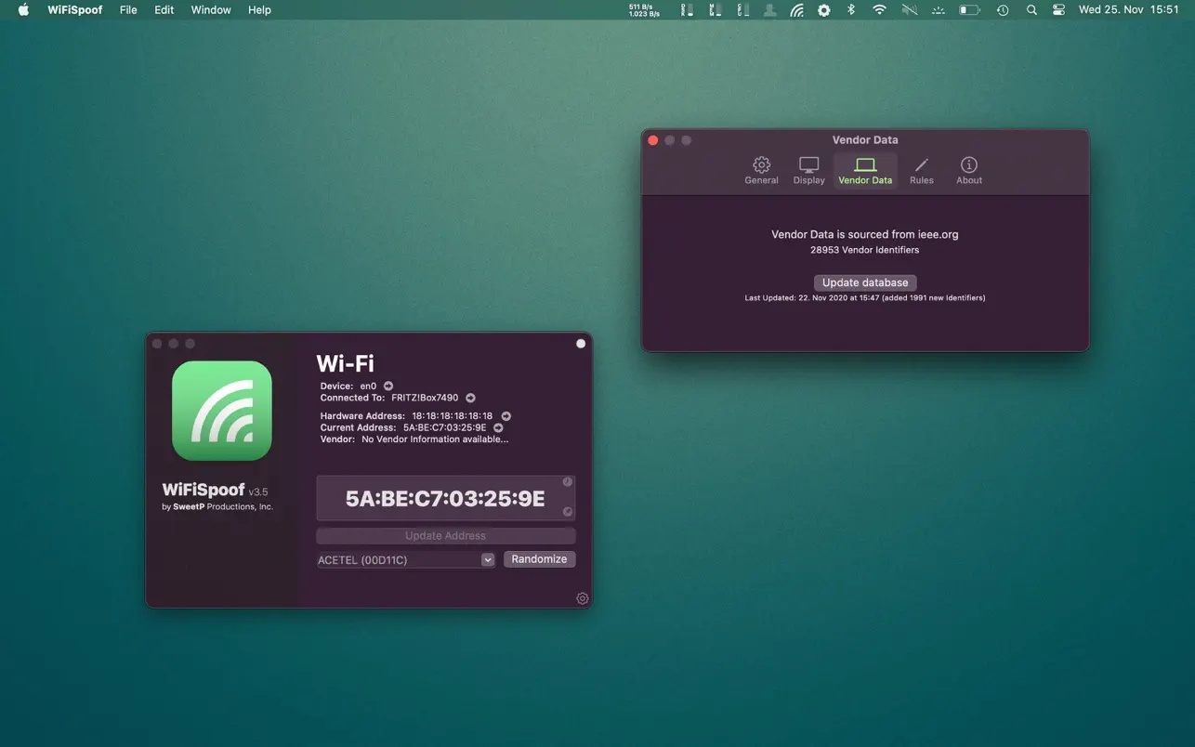Open settings gear in WiFiSpoof window
This screenshot has width=1195, height=747.
pyautogui.click(x=583, y=598)
